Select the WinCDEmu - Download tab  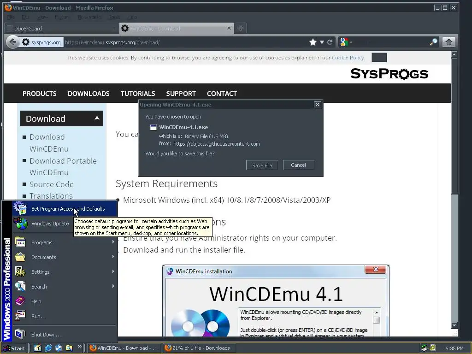click(x=176, y=28)
